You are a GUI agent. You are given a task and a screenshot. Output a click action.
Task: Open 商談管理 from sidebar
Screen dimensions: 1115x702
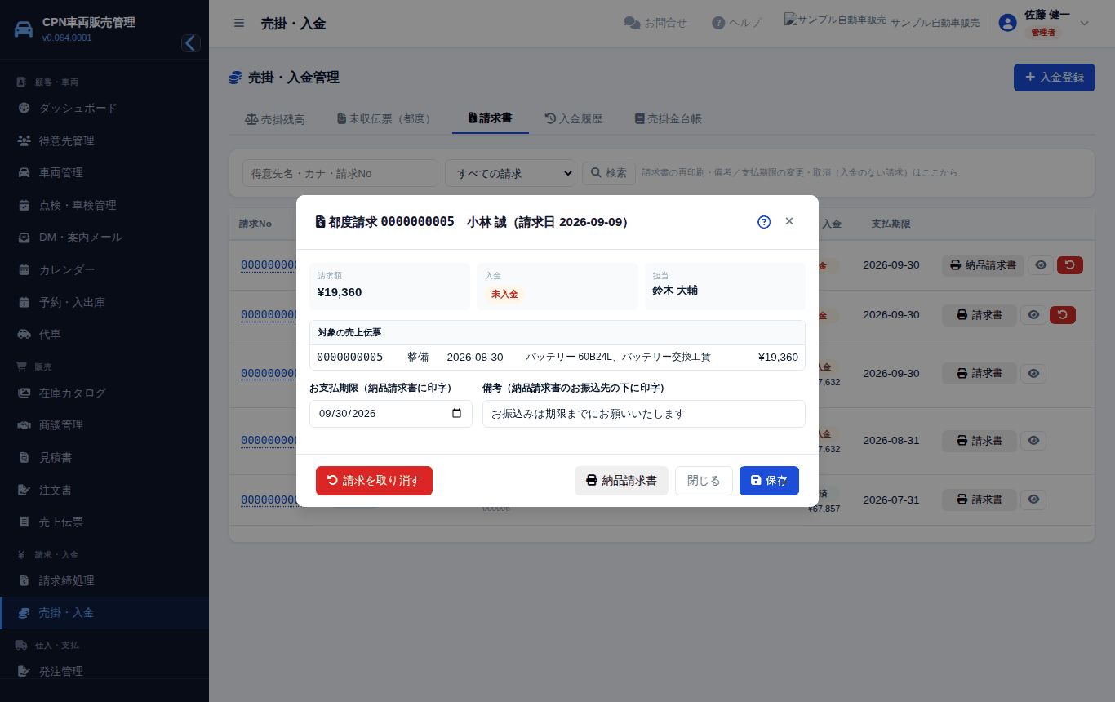104,424
